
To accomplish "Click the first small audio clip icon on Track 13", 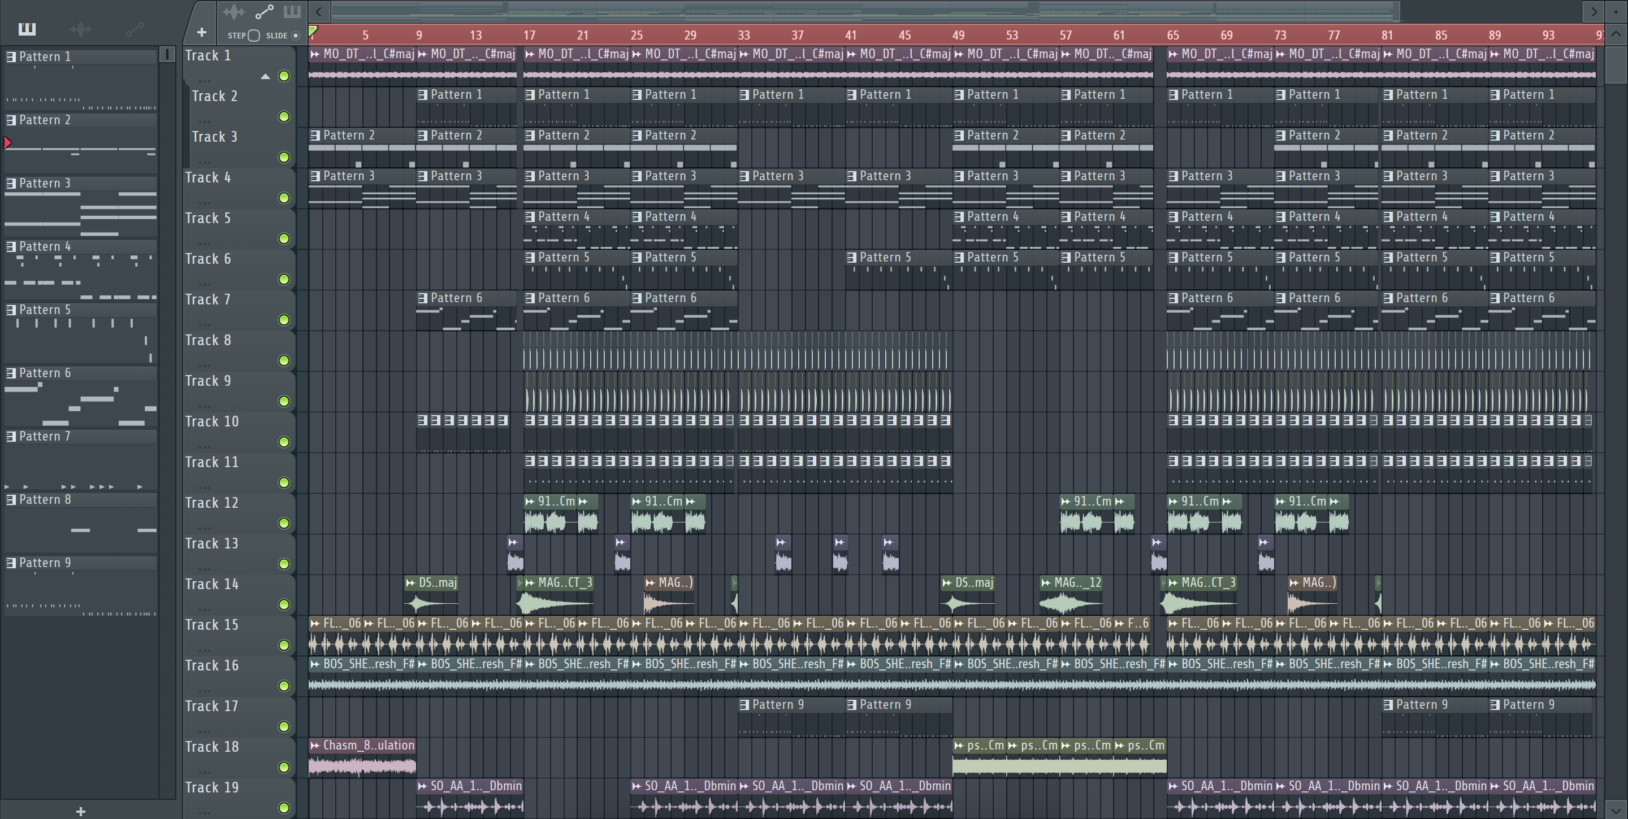I will pyautogui.click(x=513, y=542).
